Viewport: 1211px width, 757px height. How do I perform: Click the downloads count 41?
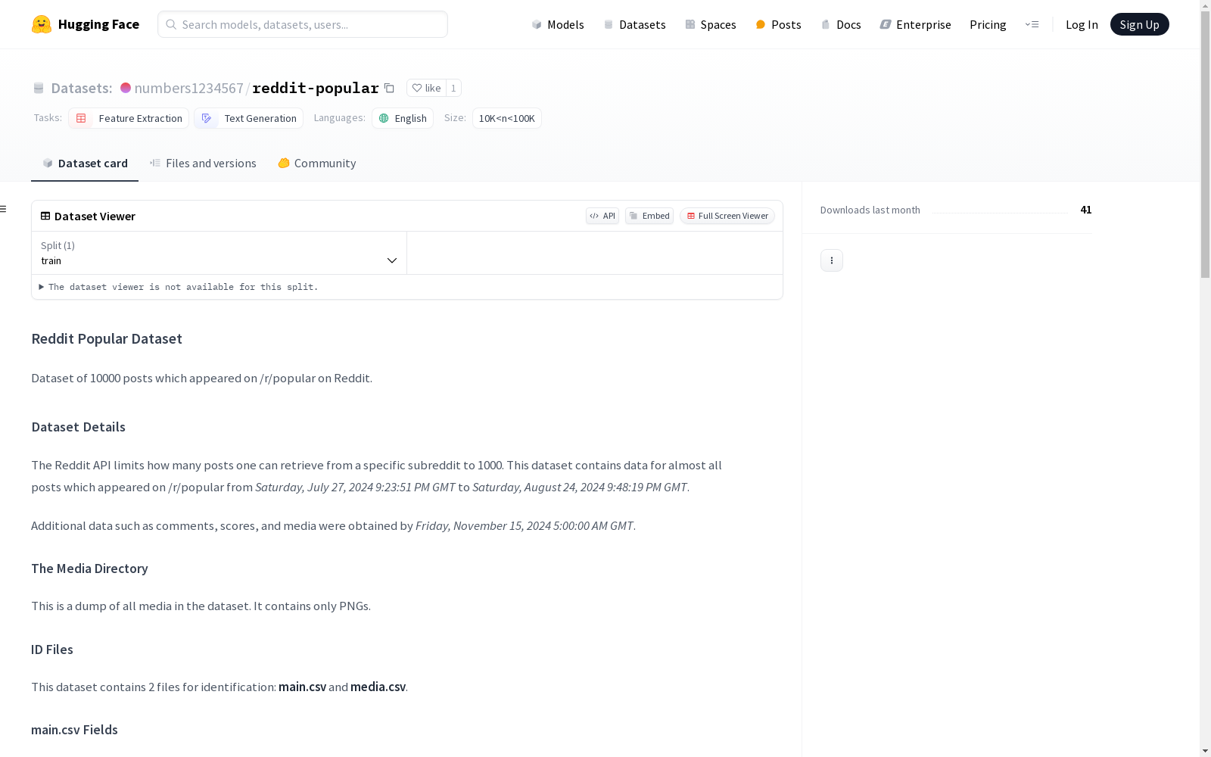pos(1086,210)
